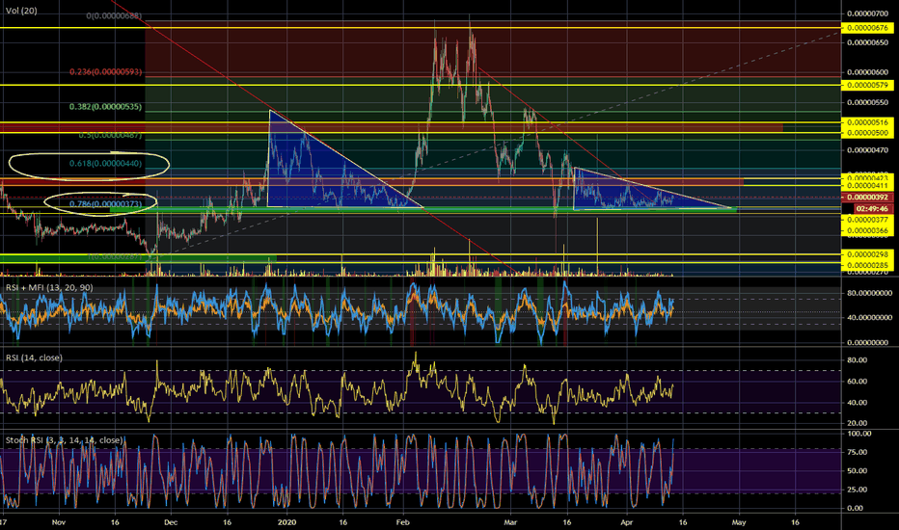This screenshot has width=899, height=530.
Task: Click the Nov label on the time axis
Action: pos(59,522)
